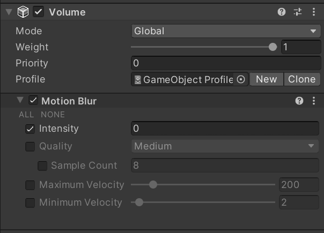
Task: Collapse the Volume component foldout arrow
Action: coord(9,12)
